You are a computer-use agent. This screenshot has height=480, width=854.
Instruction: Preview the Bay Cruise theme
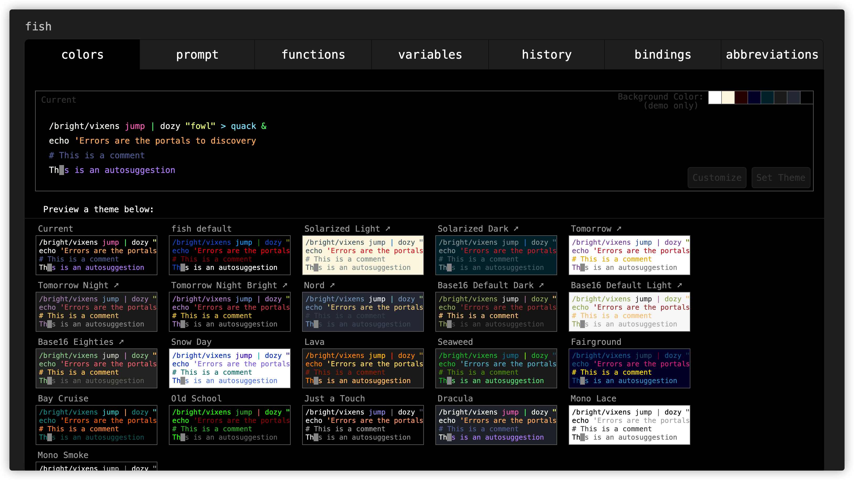tap(97, 425)
